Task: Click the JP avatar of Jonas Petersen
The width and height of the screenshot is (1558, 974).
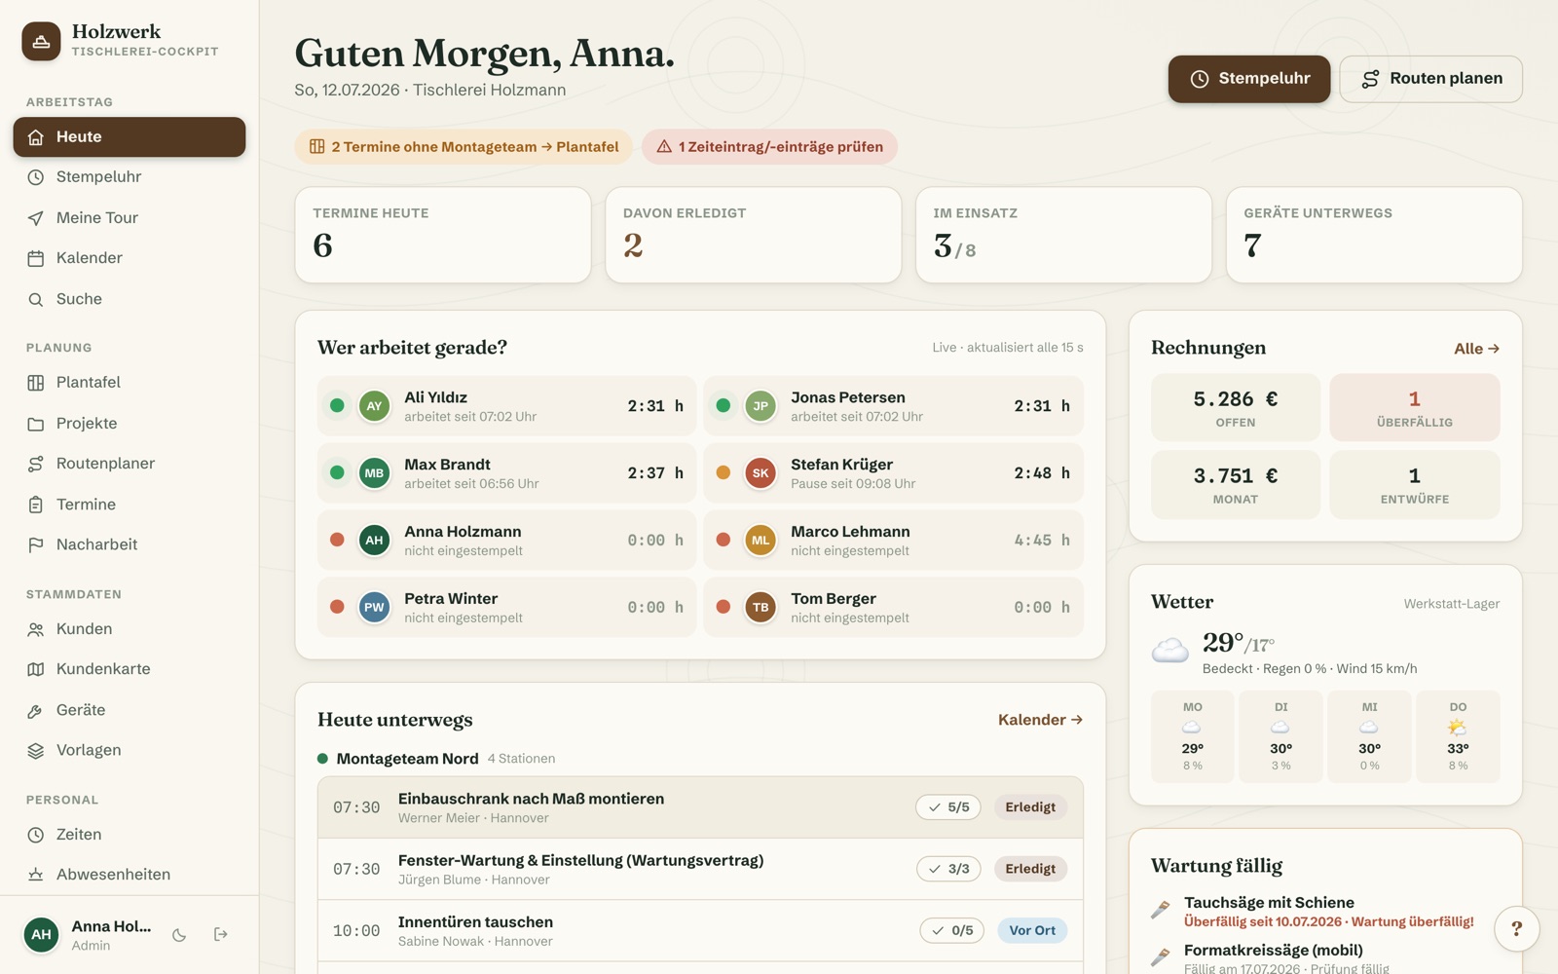Action: (x=760, y=406)
